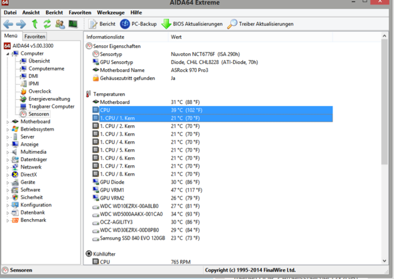Select the 1. CPU / 4. Kern row
394x279 pixels.
(212, 142)
